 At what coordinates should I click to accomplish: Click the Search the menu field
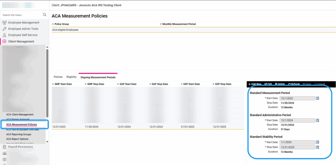click(x=21, y=15)
